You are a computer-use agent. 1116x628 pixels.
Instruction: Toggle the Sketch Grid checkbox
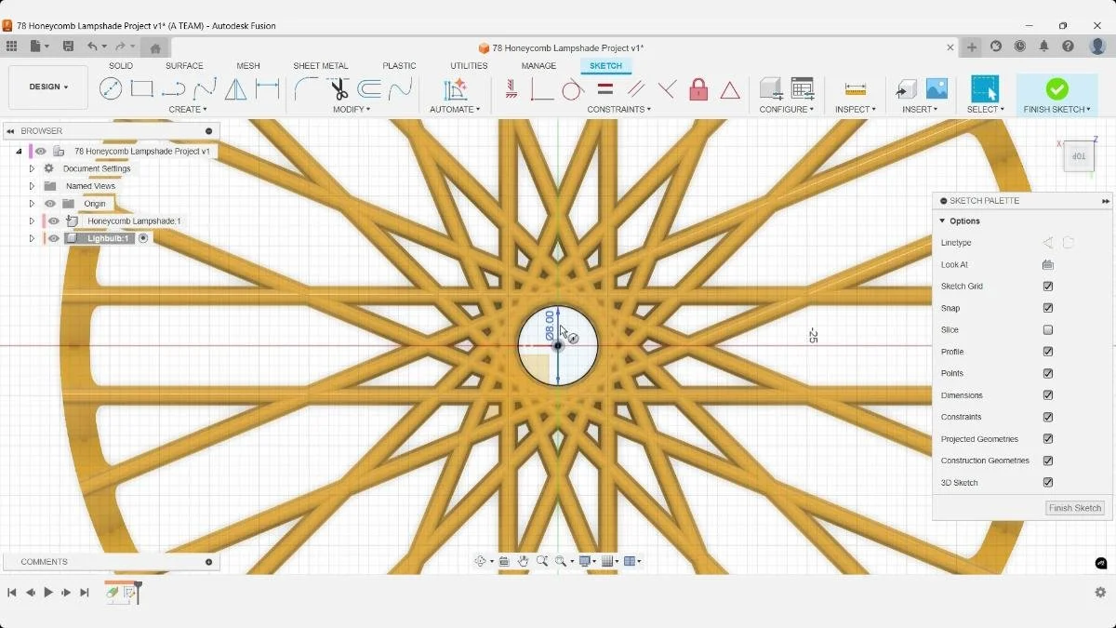pyautogui.click(x=1048, y=287)
